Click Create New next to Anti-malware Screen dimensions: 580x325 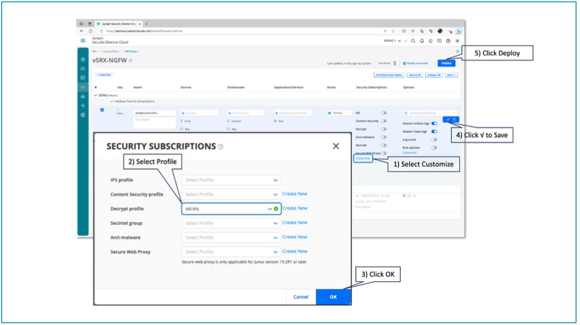coord(294,237)
